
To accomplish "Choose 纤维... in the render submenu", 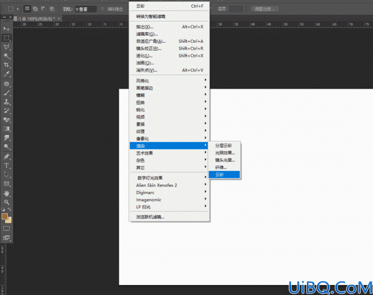I will (224, 168).
